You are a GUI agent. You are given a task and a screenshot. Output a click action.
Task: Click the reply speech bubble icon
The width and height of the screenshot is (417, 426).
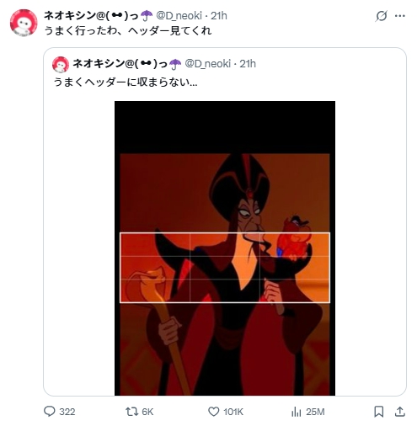[x=50, y=412]
